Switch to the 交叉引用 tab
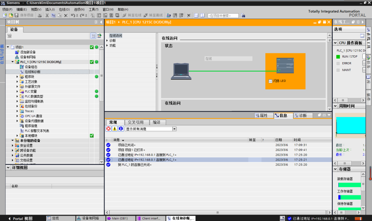 [135, 122]
